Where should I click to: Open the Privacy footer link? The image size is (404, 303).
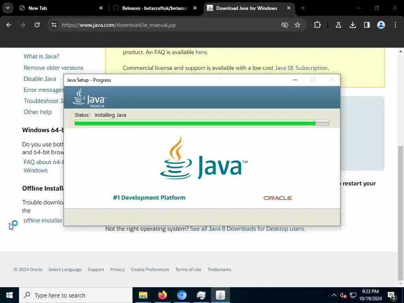coord(117,269)
